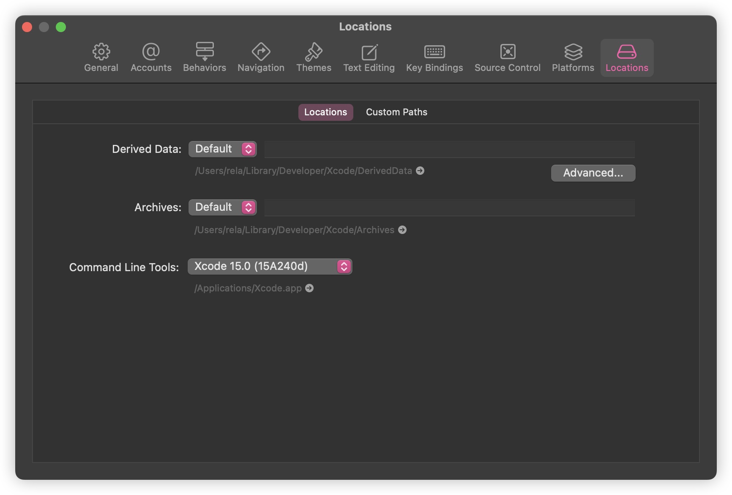The width and height of the screenshot is (732, 495).
Task: Open the Derived Data Default dropdown
Action: (x=223, y=149)
